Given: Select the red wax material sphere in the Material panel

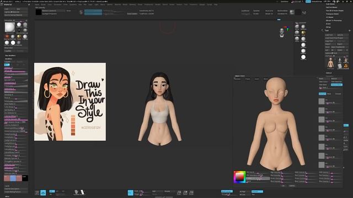Looking at the screenshot, I should click(x=7, y=36).
